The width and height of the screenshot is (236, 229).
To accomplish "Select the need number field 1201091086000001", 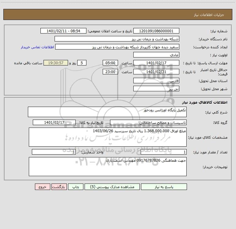I will tap(156, 31).
